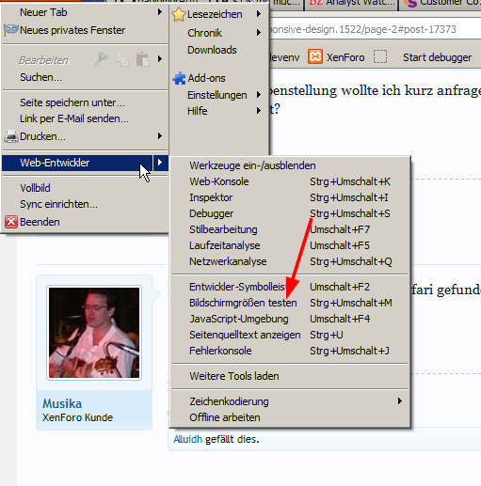Toggle Entwickler-Symbolleiste entry

tap(290, 287)
